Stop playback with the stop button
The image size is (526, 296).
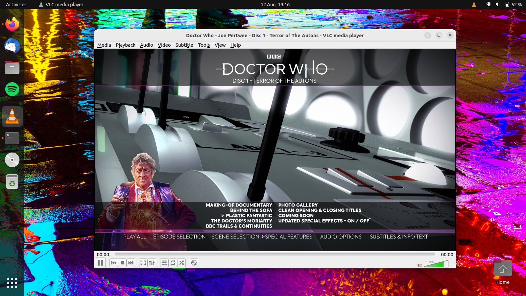122,263
